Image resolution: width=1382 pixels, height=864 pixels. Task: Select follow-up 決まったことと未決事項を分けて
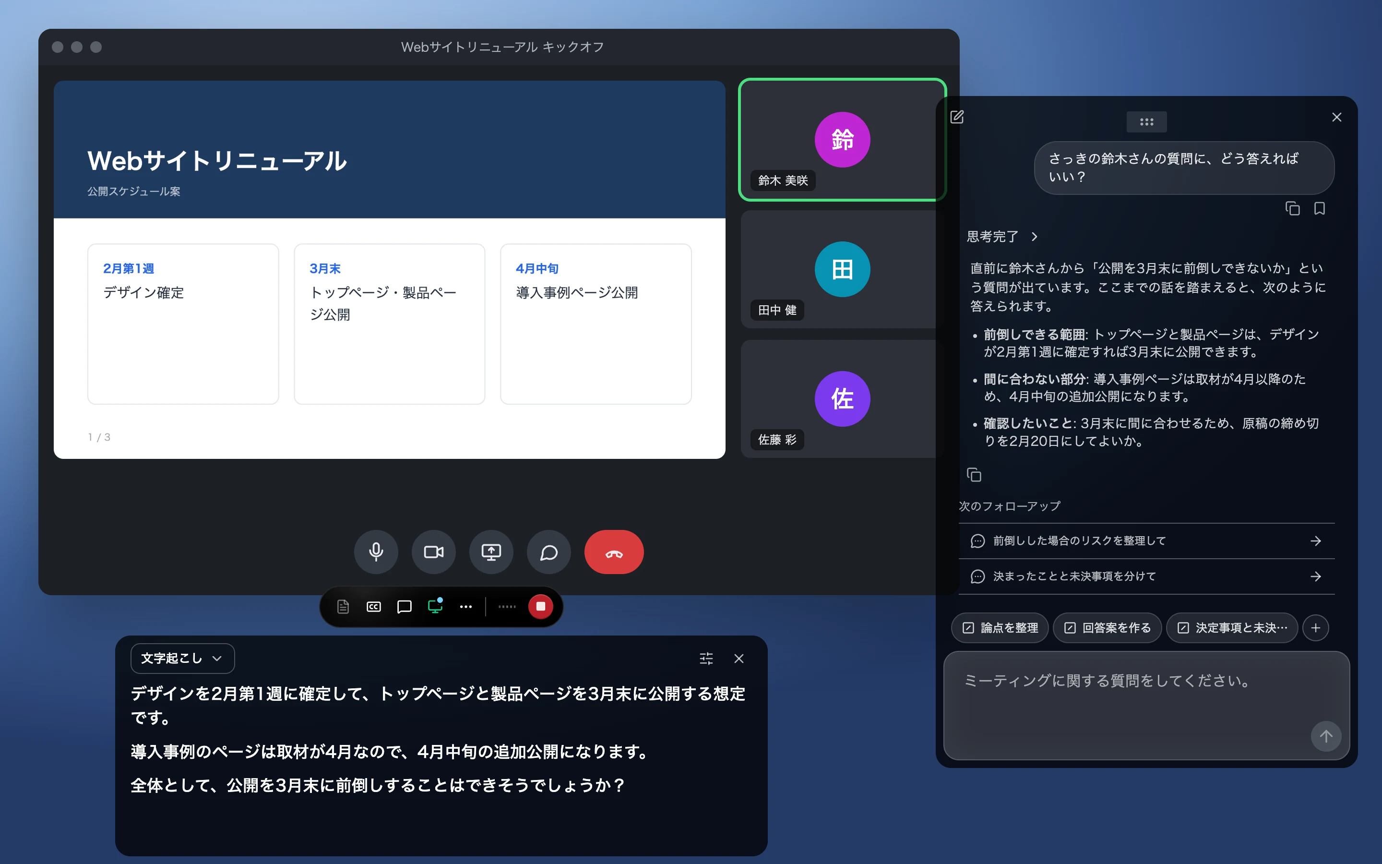(1146, 576)
